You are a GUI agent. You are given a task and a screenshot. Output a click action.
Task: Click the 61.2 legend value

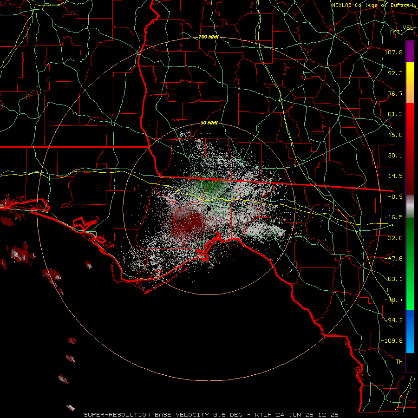pos(395,114)
